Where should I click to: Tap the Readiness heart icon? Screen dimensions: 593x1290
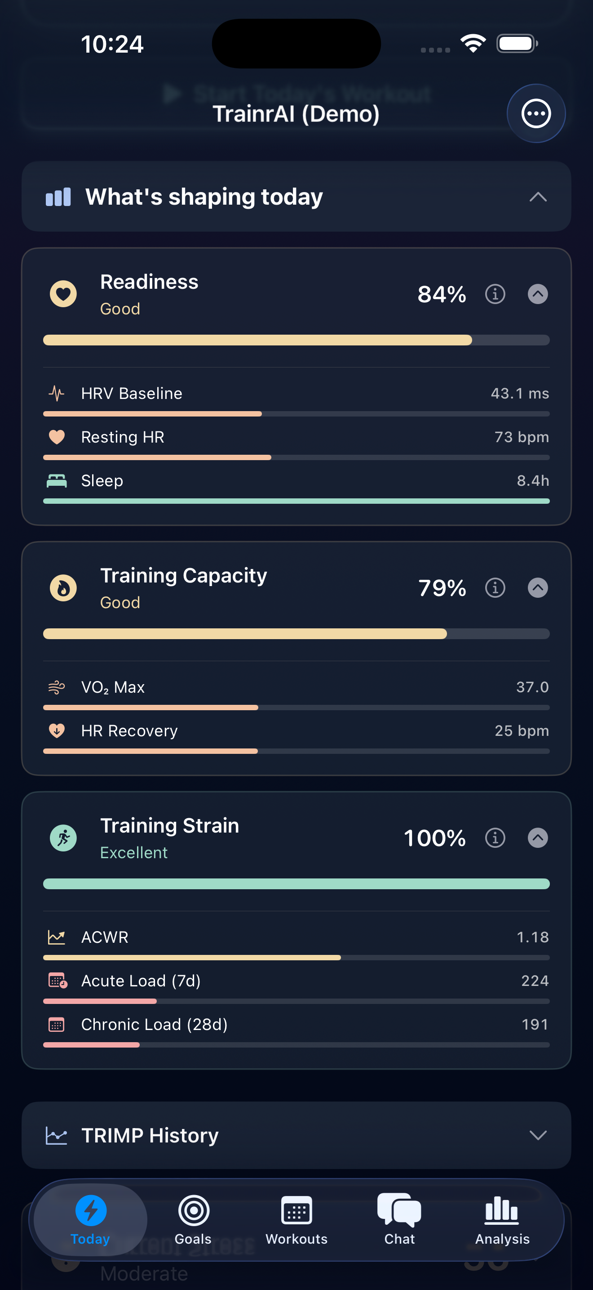pyautogui.click(x=63, y=294)
